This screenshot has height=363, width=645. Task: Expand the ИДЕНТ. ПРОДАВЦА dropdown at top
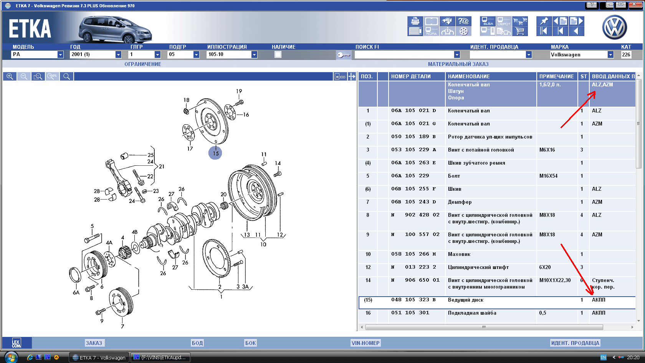pos(529,54)
